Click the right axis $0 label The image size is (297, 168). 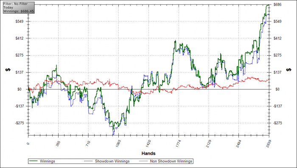(277, 89)
